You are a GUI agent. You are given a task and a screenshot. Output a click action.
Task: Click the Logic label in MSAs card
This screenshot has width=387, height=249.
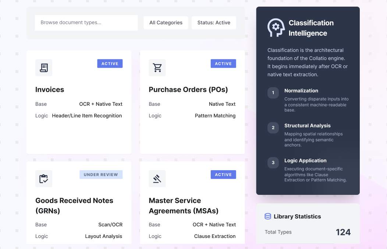coord(155,236)
